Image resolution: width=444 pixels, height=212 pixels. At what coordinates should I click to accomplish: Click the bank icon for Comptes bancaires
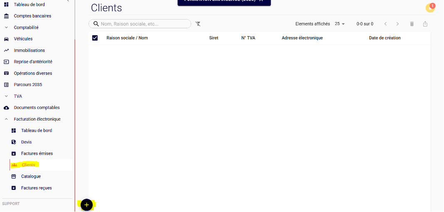click(x=6, y=16)
